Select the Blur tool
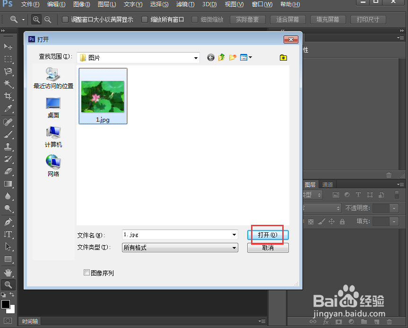This screenshot has width=408, height=328. click(8, 196)
